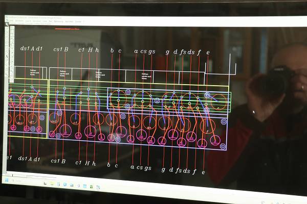Select the top "e" label at far right
307x204 pixels.
pyautogui.click(x=208, y=53)
